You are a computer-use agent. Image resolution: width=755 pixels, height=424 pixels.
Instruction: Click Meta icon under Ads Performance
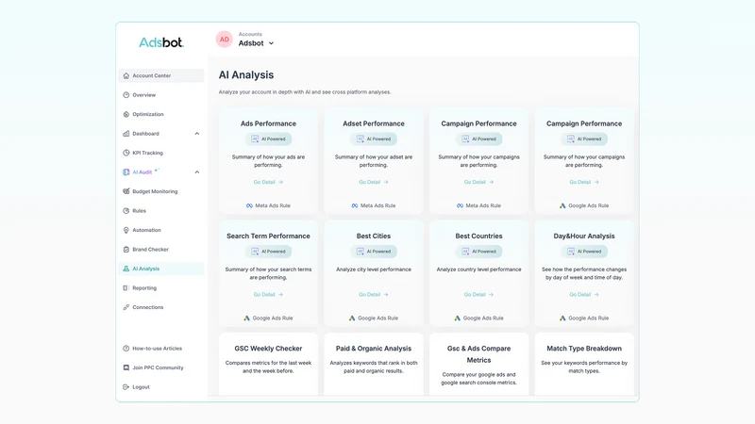point(249,205)
